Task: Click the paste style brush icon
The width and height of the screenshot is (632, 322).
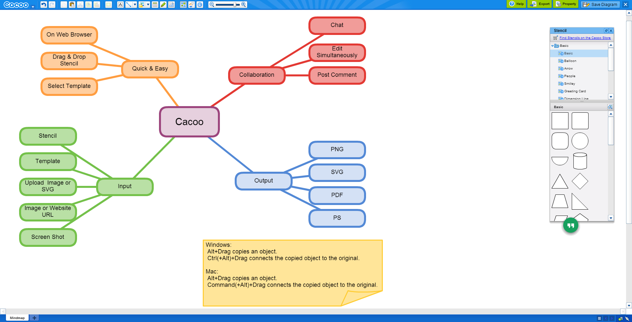Action: (97, 5)
